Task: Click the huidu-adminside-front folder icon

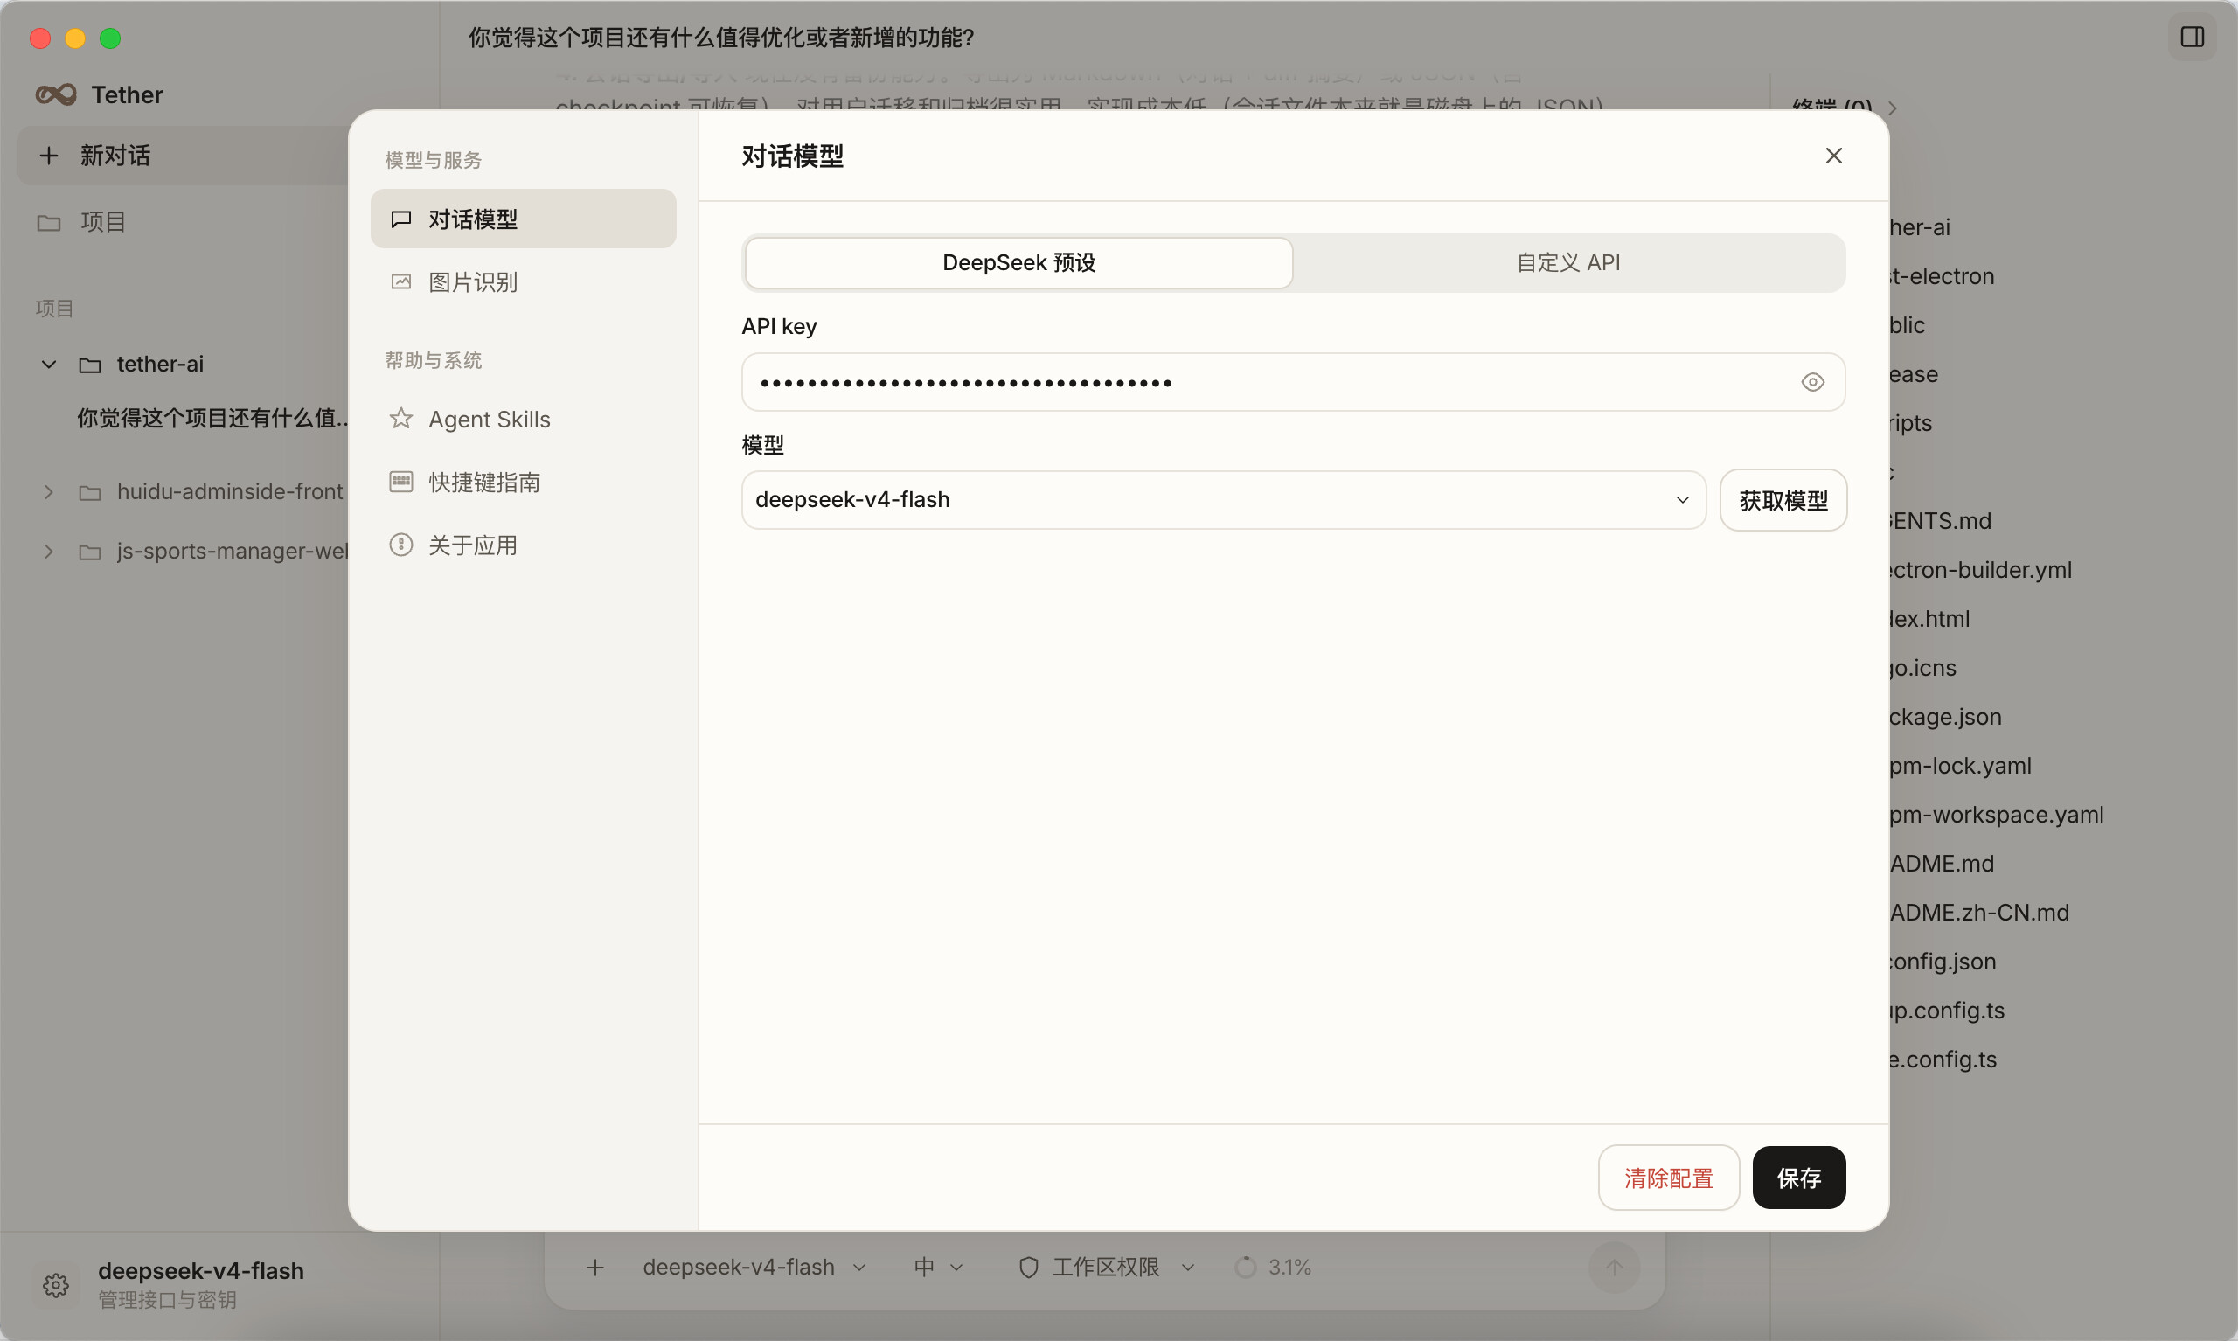Action: pos(89,492)
